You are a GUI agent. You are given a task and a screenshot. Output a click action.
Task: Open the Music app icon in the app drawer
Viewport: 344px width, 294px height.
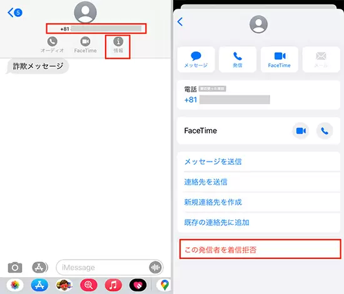113,285
